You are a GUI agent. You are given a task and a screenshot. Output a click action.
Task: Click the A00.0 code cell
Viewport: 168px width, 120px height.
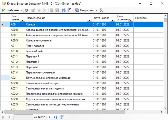click(18, 30)
